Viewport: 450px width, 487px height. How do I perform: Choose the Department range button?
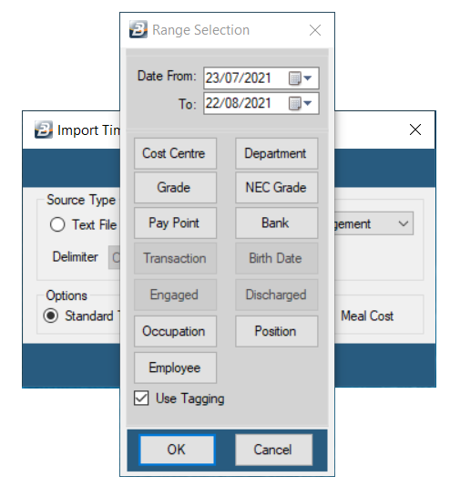277,153
